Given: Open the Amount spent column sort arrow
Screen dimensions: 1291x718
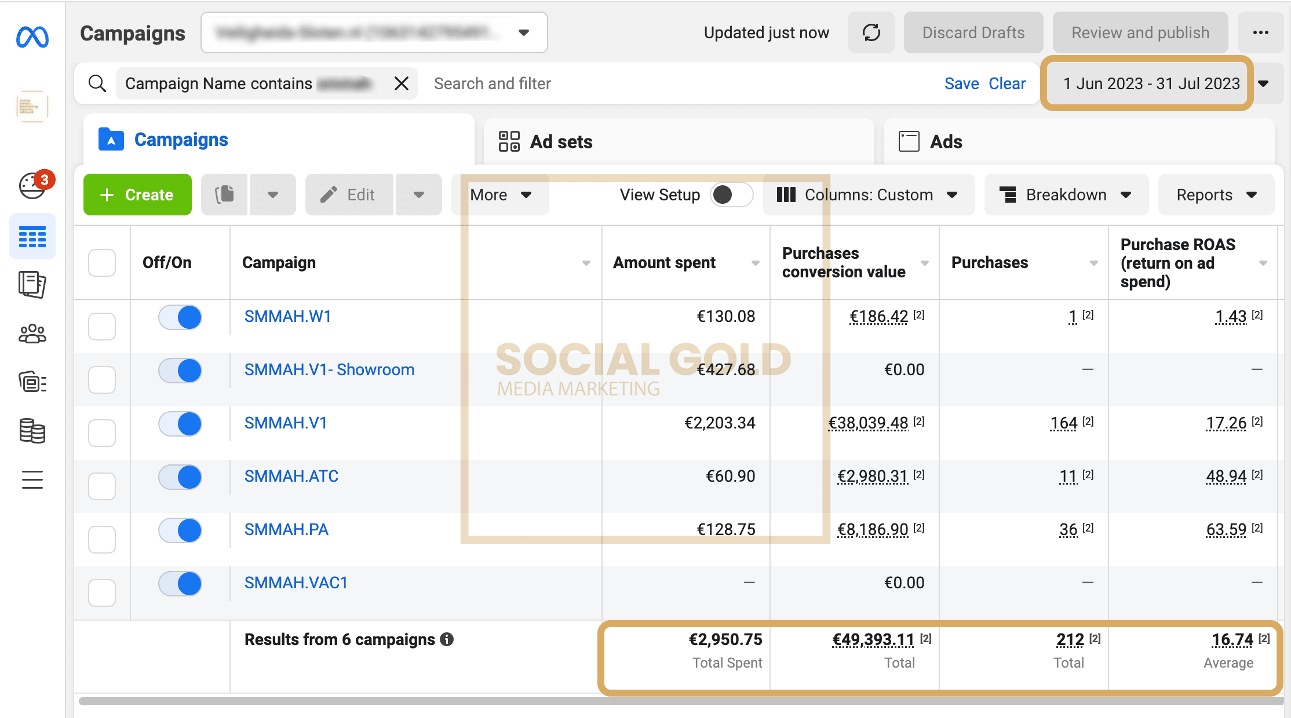Looking at the screenshot, I should pos(756,263).
